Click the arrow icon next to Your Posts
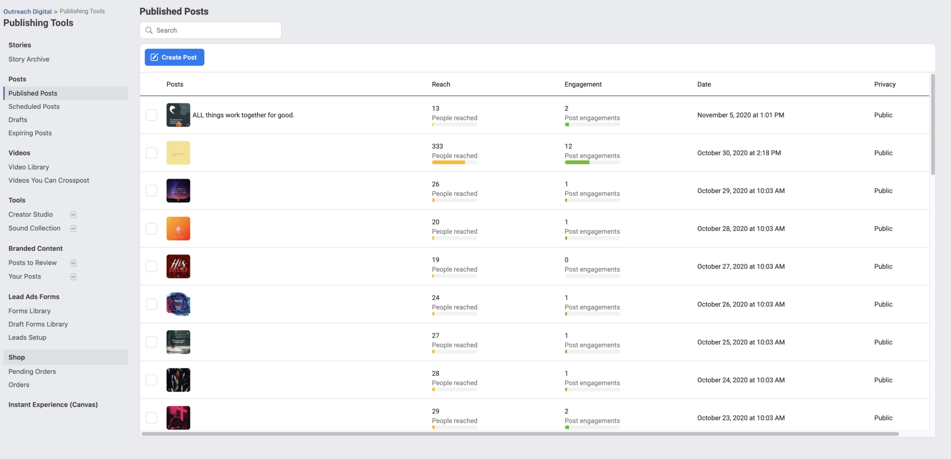 pos(73,277)
